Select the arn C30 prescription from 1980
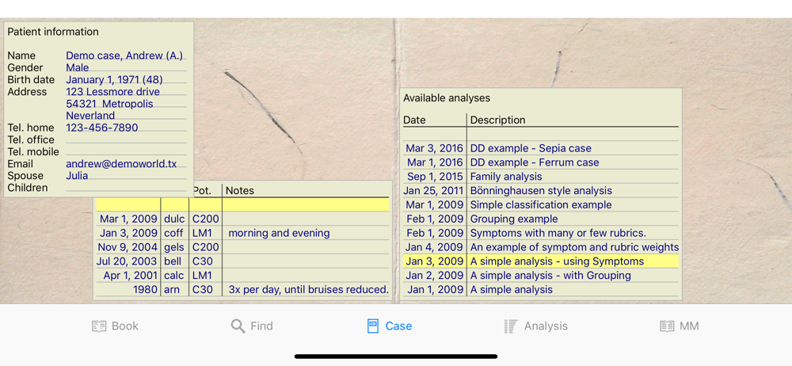The image size is (792, 366). tap(242, 290)
